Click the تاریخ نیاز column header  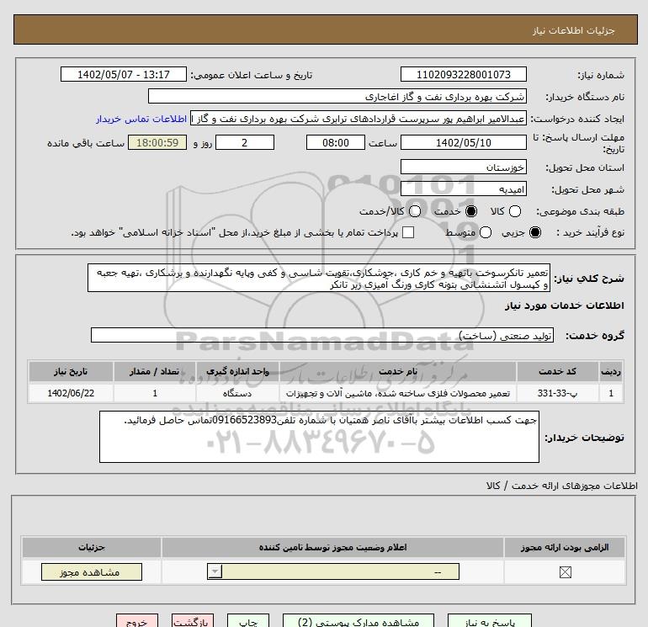click(x=71, y=371)
